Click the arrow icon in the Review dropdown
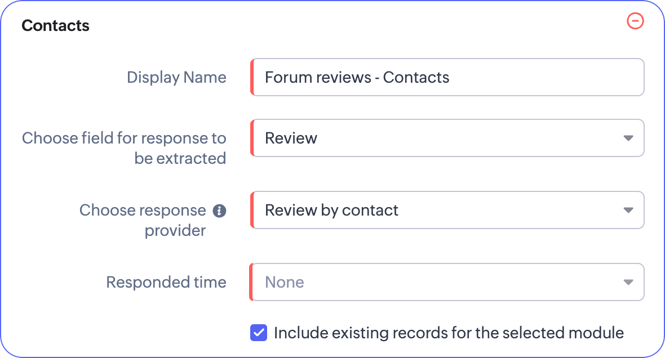The width and height of the screenshot is (665, 358). [628, 138]
